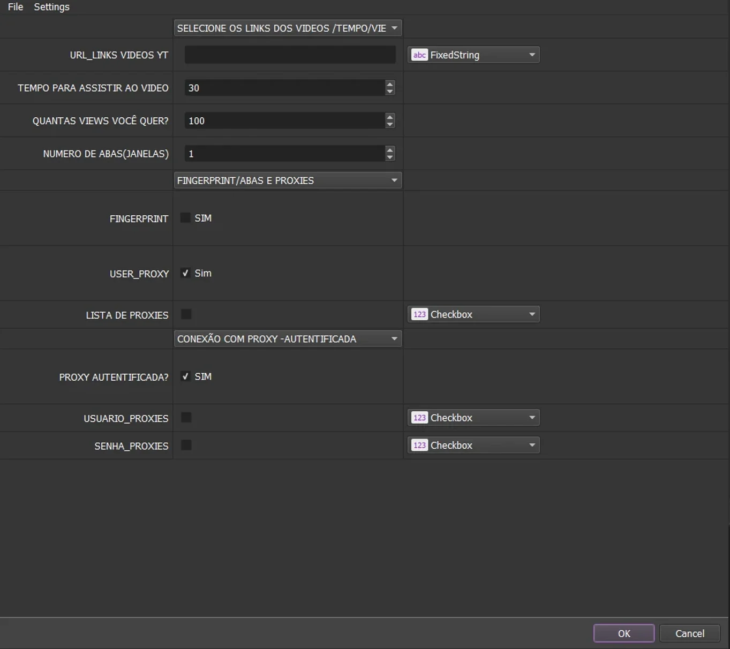Tick the LISTA DE PROXIES checkbox
The width and height of the screenshot is (730, 649).
[186, 314]
